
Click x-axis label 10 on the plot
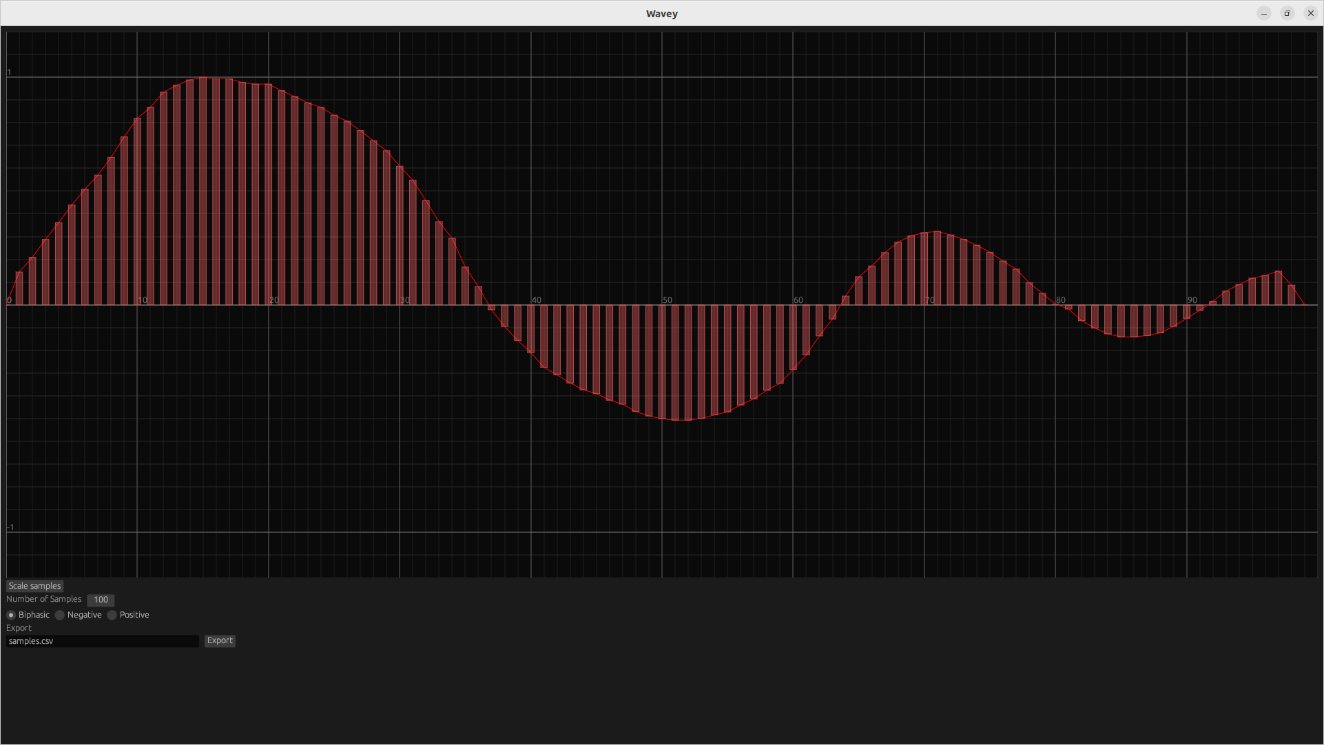coord(143,300)
